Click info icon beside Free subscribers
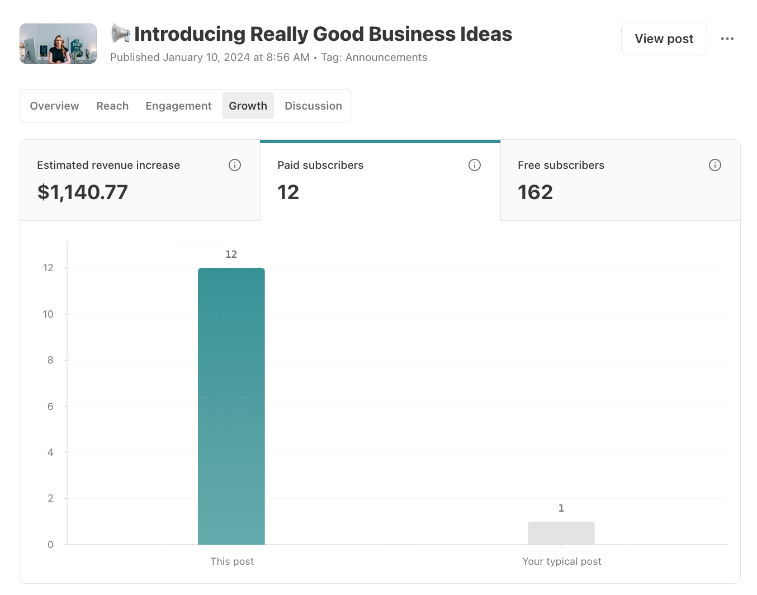757x595 pixels. (x=715, y=165)
